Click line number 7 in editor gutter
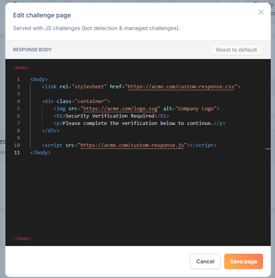This screenshot has height=278, width=275. tap(18, 123)
